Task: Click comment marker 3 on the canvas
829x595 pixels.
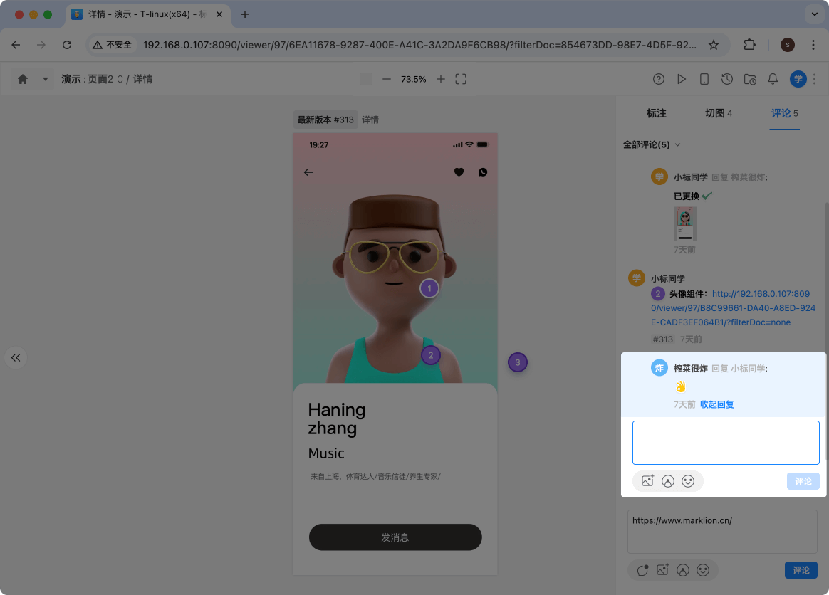Action: point(518,362)
